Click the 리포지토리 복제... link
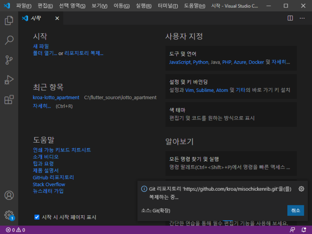Screen dimensions: 312x234 tap(84, 53)
